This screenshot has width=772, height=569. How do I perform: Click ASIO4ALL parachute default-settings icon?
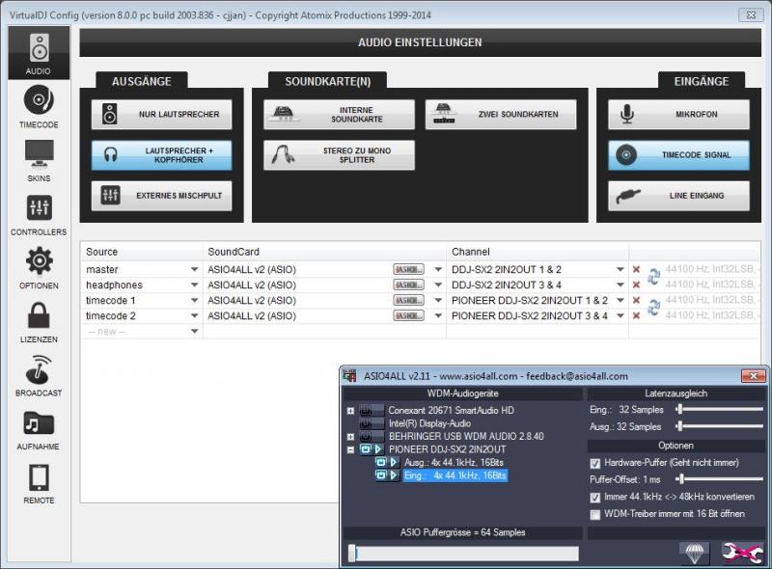coord(694,553)
